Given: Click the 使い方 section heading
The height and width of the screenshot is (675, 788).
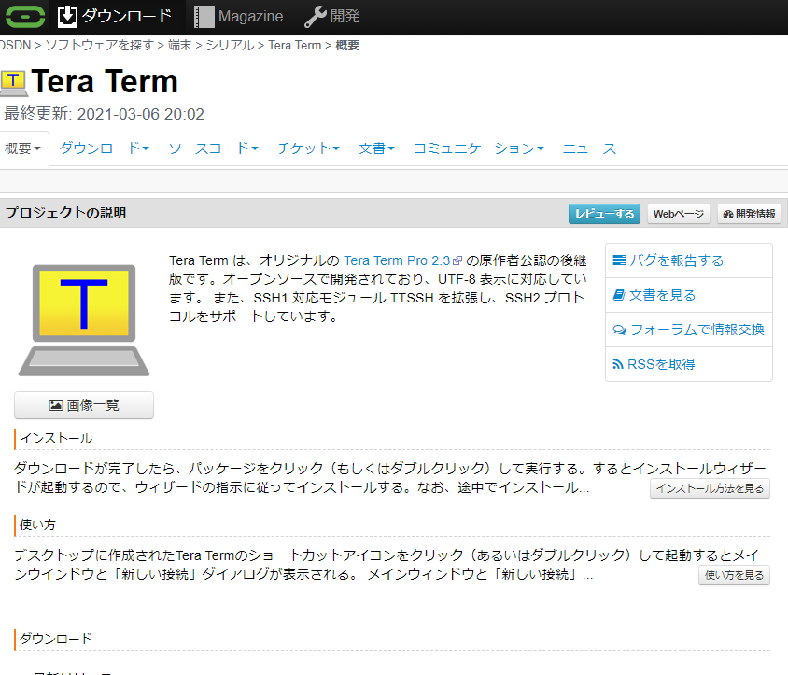Looking at the screenshot, I should coord(37,526).
